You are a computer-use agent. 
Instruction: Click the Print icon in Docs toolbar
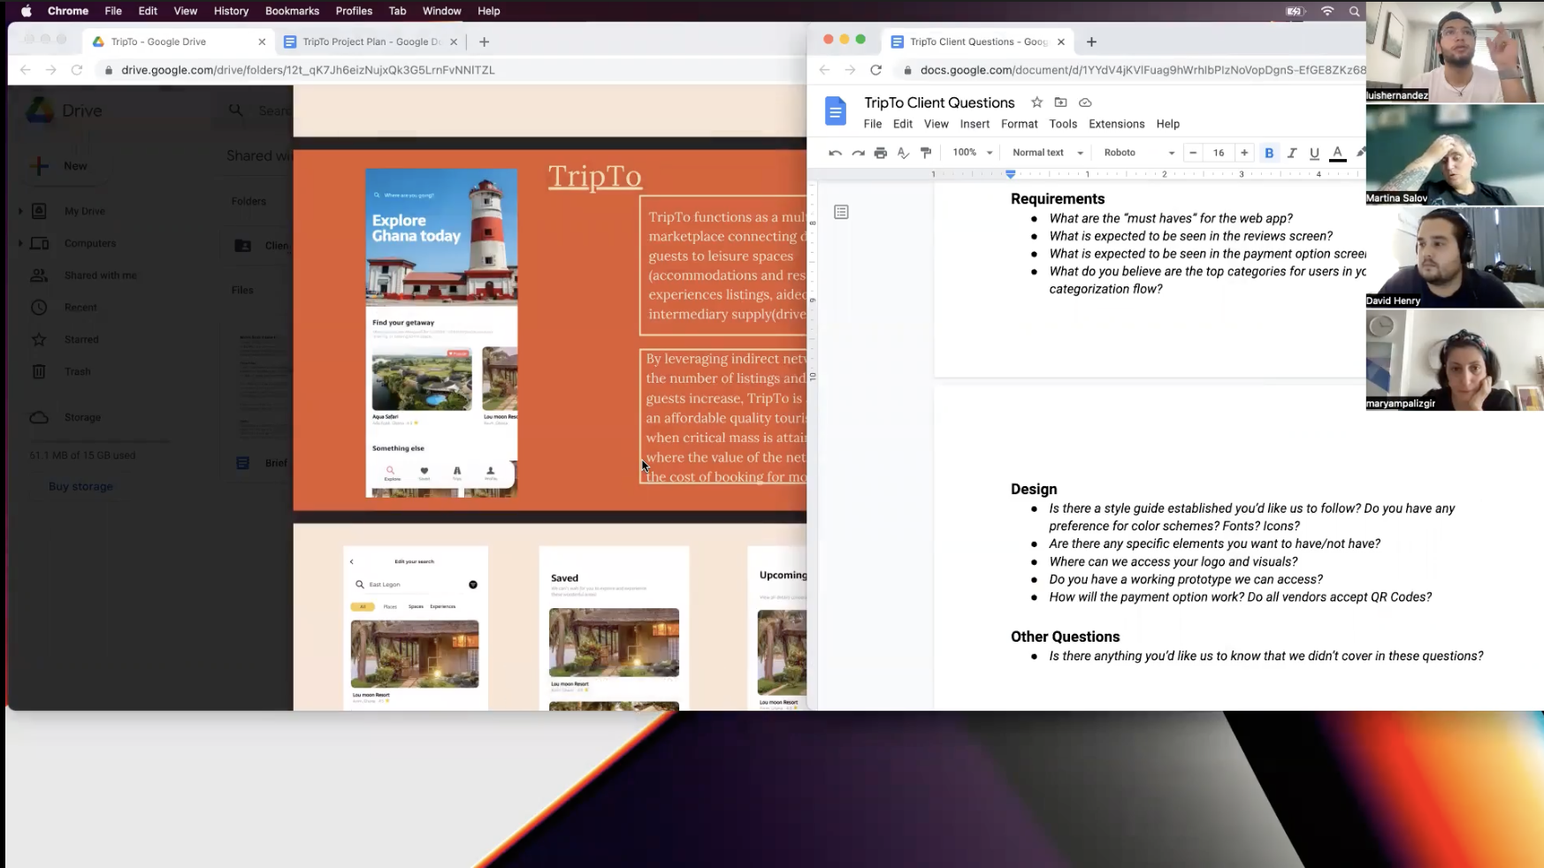point(880,153)
